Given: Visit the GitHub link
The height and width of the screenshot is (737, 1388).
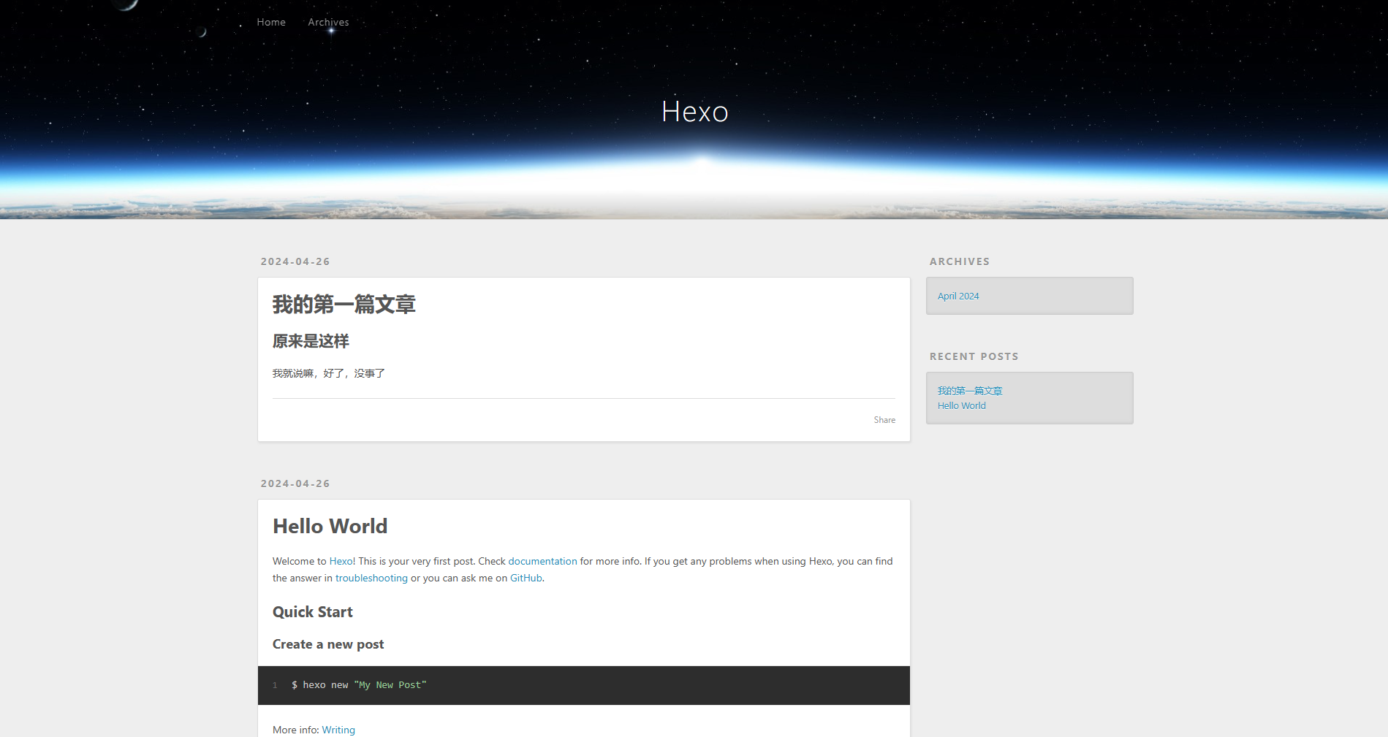Looking at the screenshot, I should 526,578.
